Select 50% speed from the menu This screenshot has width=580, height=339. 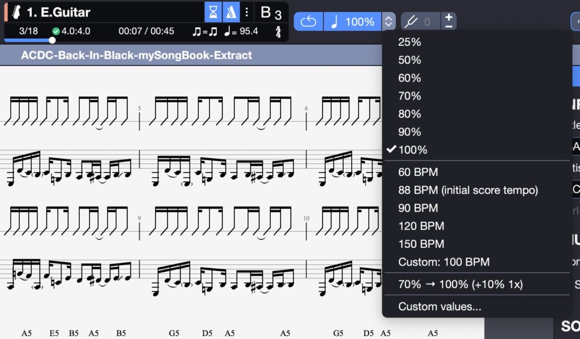point(410,60)
